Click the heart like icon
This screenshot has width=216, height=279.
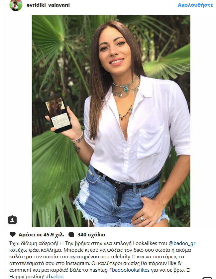(13, 234)
